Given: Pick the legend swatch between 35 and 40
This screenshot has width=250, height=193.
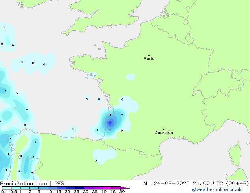Looking at the screenshot, I should pos(98,188).
